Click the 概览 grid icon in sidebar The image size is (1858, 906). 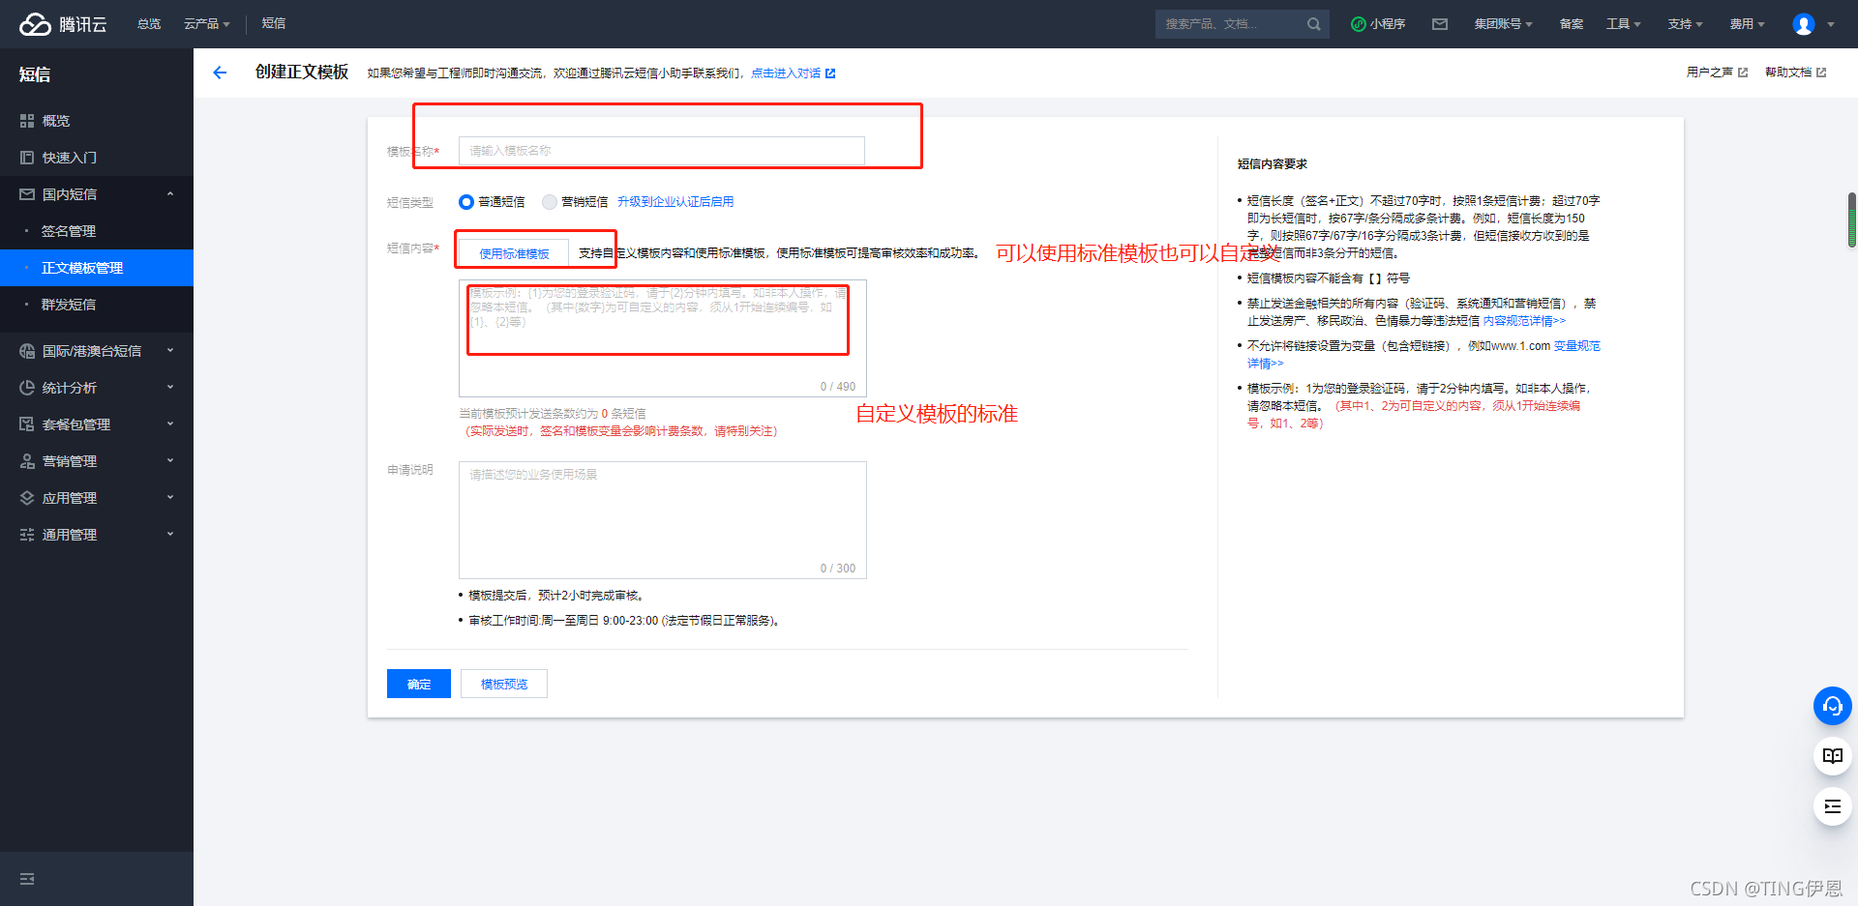(27, 121)
